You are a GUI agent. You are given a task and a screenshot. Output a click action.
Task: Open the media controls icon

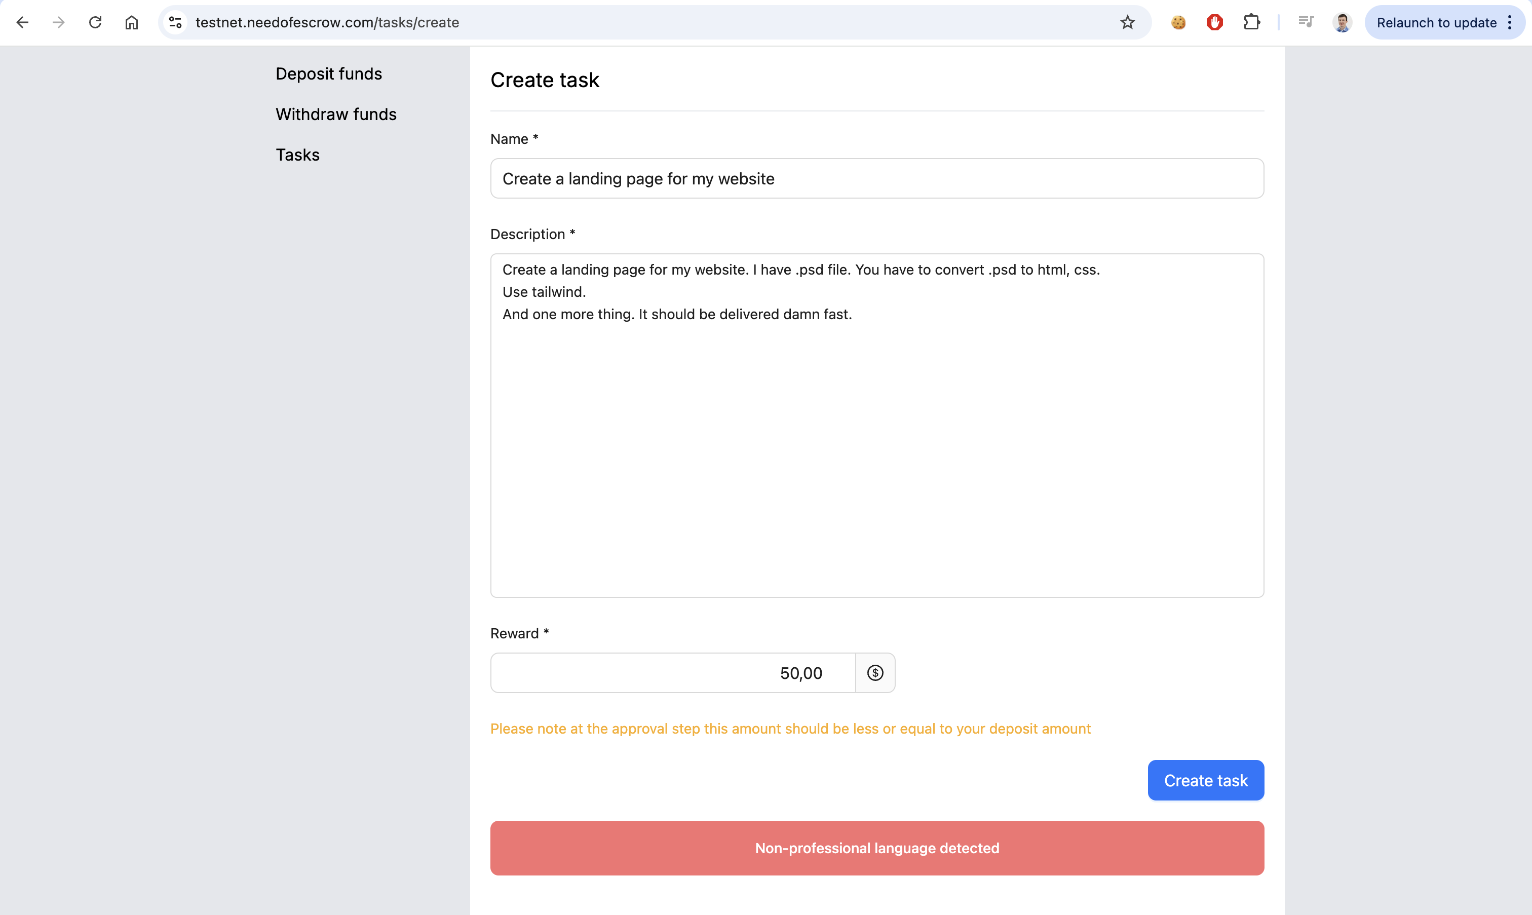(1306, 23)
